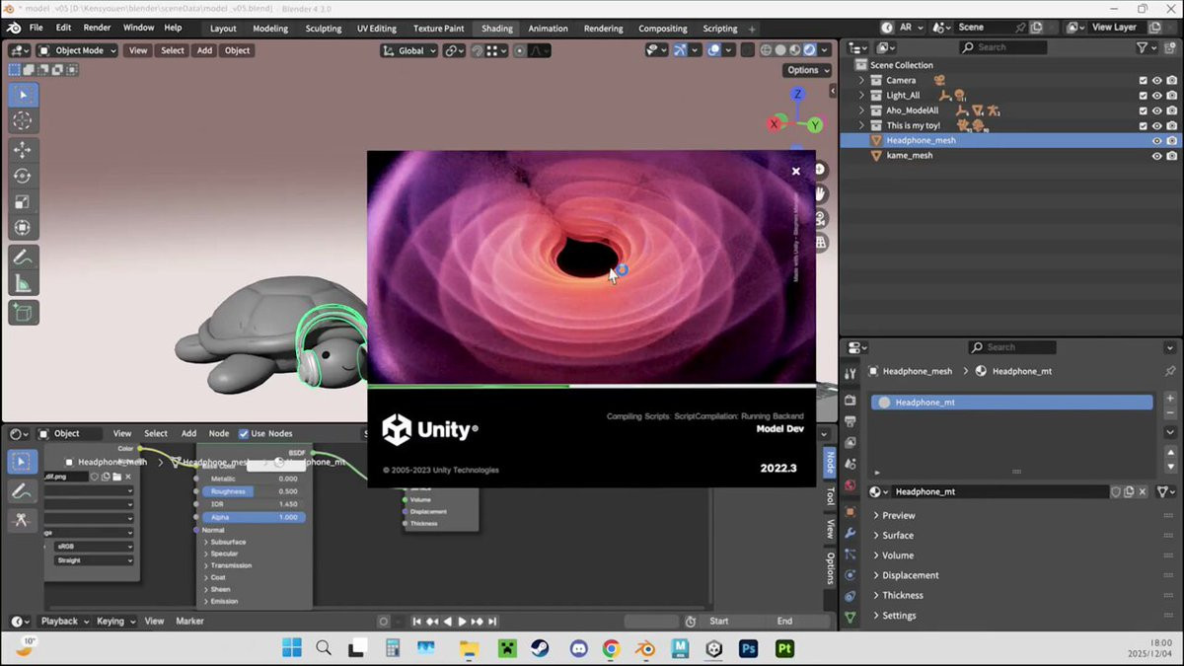Open the Object Mode dropdown
Viewport: 1184px width, 666px height.
pos(78,50)
